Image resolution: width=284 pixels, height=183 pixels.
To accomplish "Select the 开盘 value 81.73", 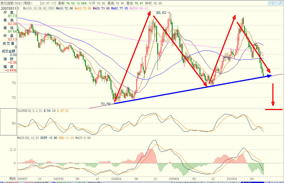I will tap(12, 16).
